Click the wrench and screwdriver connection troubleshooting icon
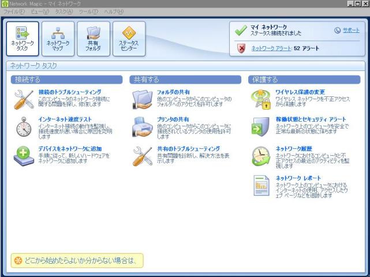370x277 pixels. pos(24,100)
